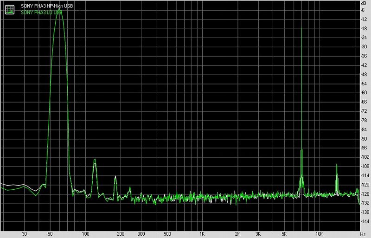
Task: Click the top of the 60 Hz main peak
Action: pyautogui.click(x=59, y=13)
